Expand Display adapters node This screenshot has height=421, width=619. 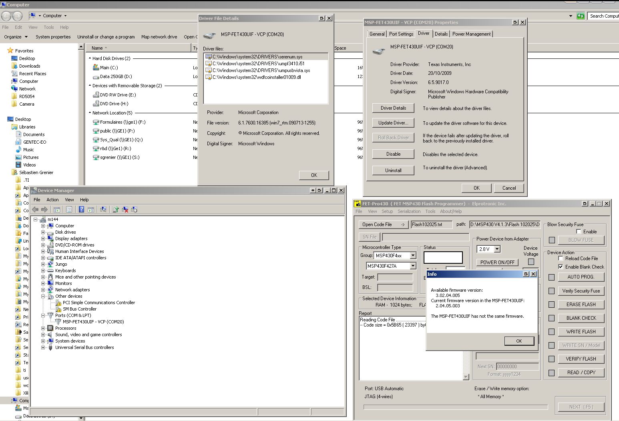43,239
